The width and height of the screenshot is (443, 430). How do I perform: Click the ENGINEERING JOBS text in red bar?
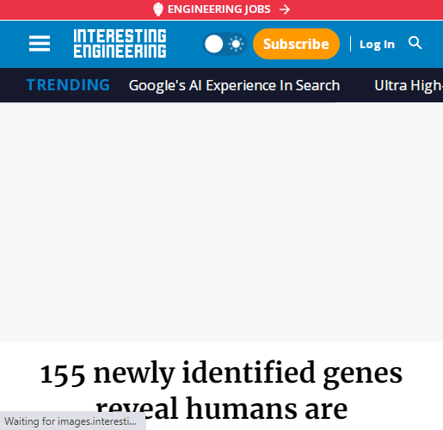click(x=219, y=9)
